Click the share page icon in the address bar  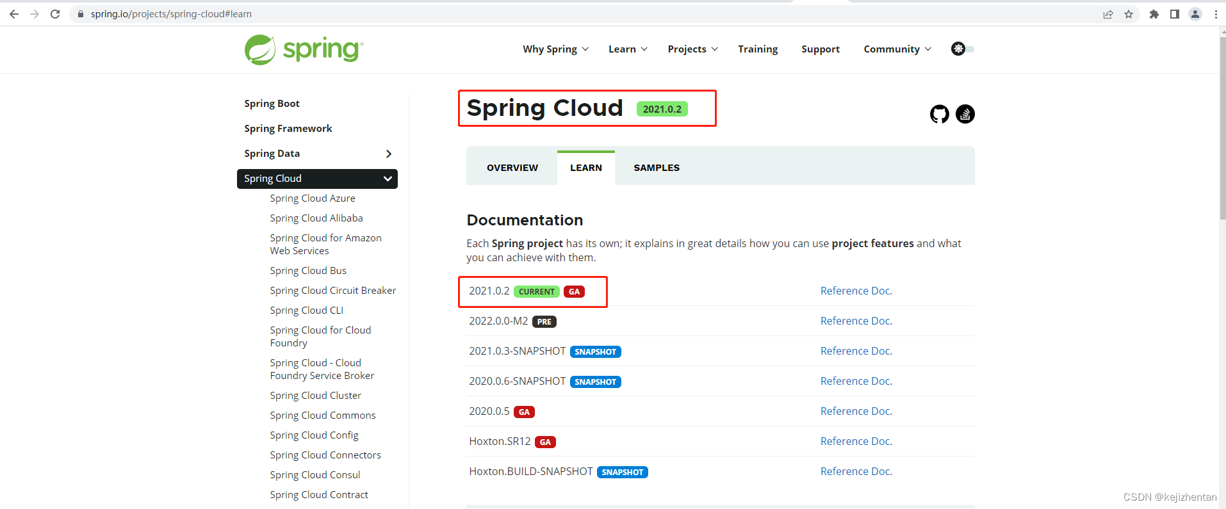1108,14
